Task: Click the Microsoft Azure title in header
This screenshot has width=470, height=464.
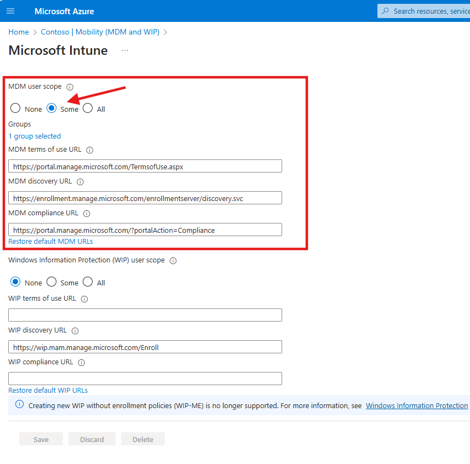Action: 64,12
